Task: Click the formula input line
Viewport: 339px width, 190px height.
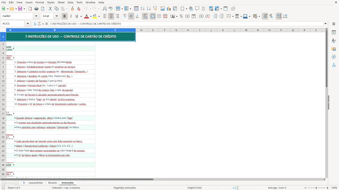Action: (x=186, y=24)
